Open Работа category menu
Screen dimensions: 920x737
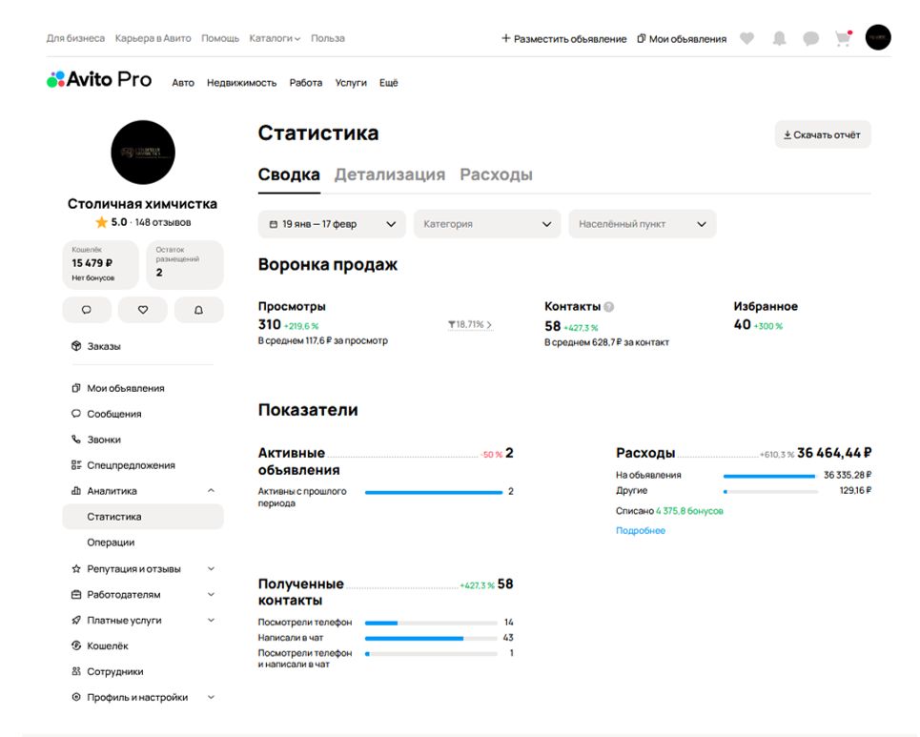(x=306, y=83)
